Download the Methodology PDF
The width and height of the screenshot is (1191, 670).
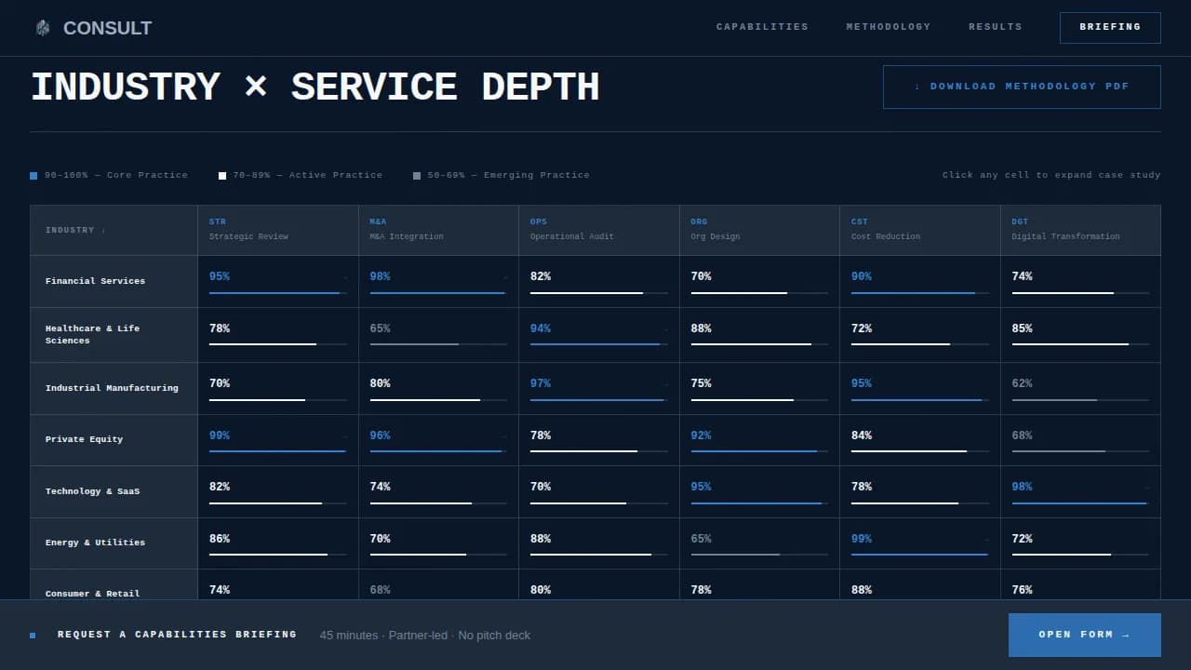(1022, 87)
